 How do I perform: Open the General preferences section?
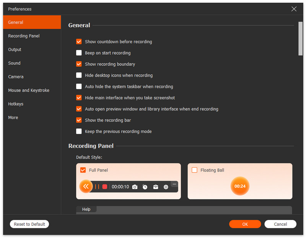click(x=32, y=22)
